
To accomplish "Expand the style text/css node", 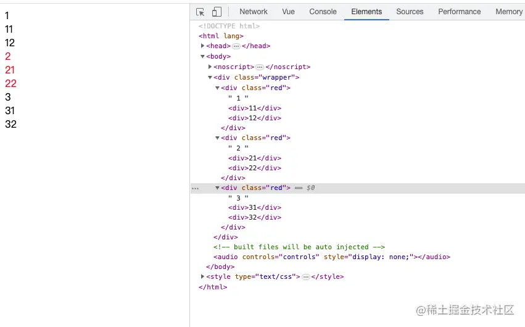I will click(203, 276).
